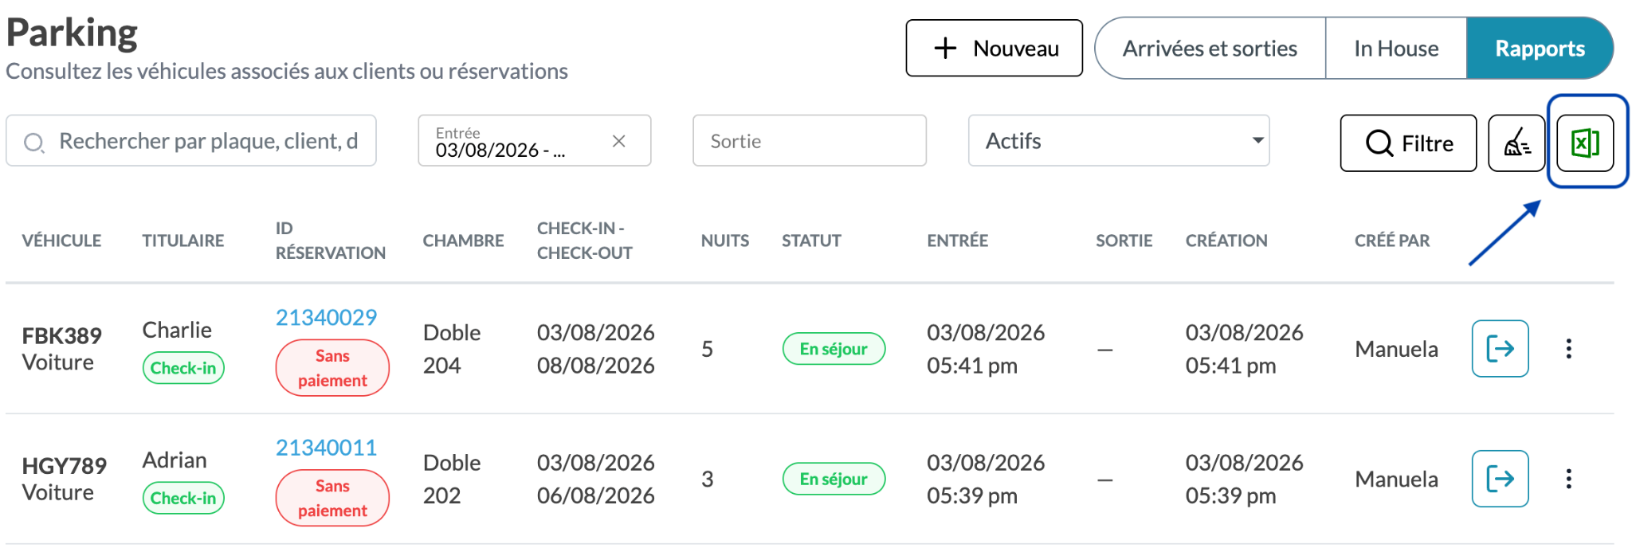1632x552 pixels.
Task: Open reservation 21340029
Action: tap(326, 317)
